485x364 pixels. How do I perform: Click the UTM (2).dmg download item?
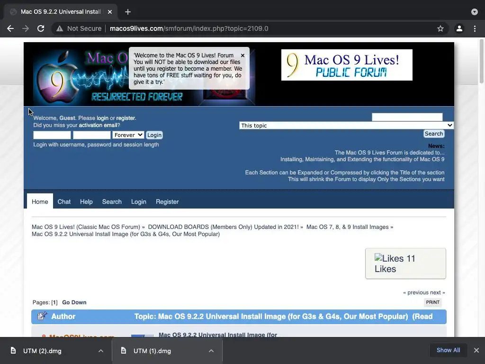point(42,351)
